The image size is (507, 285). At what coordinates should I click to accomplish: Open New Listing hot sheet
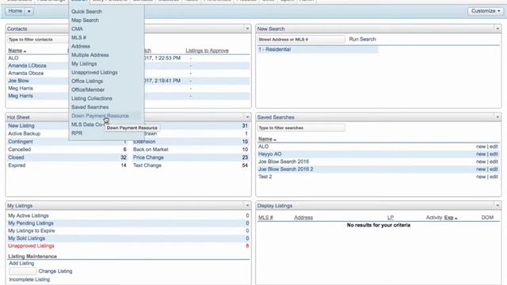click(x=21, y=126)
